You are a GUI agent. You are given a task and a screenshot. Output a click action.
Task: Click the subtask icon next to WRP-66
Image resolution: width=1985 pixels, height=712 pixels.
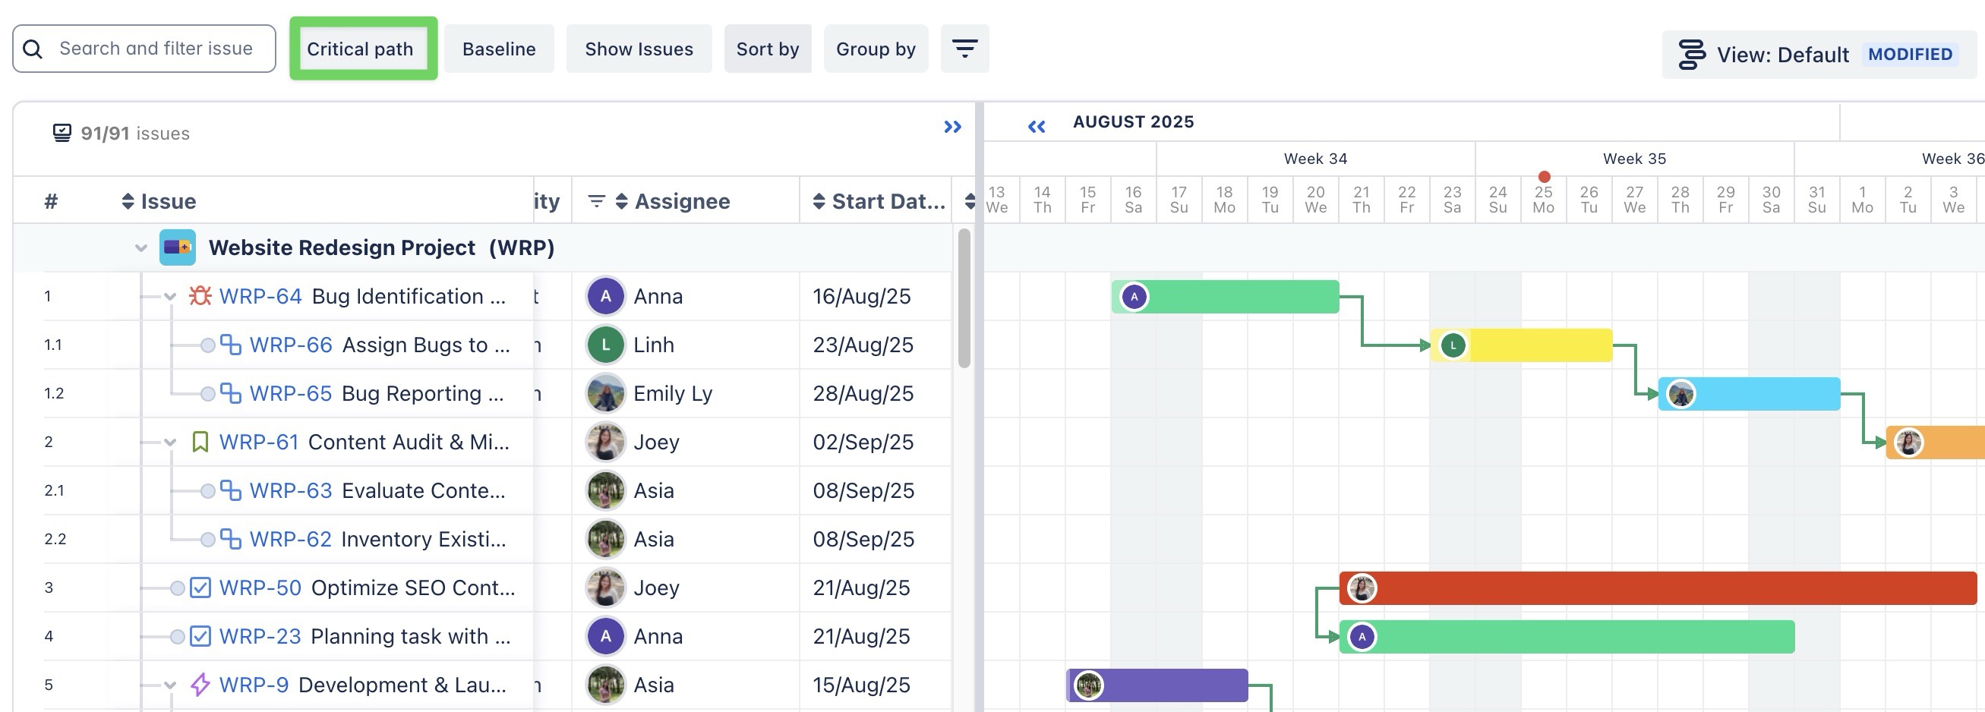point(230,345)
